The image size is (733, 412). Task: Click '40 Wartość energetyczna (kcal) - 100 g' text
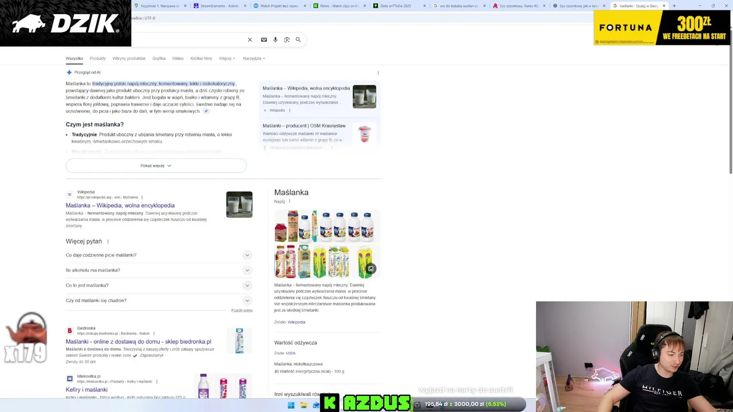pyautogui.click(x=309, y=371)
